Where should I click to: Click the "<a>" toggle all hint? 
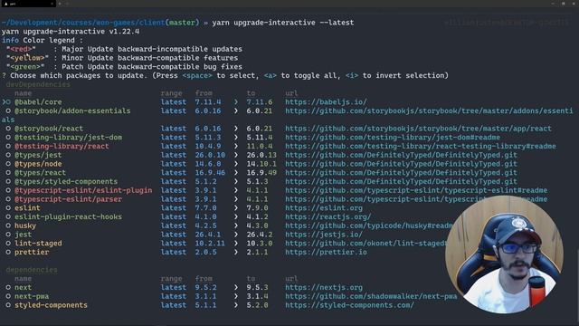tap(271, 76)
